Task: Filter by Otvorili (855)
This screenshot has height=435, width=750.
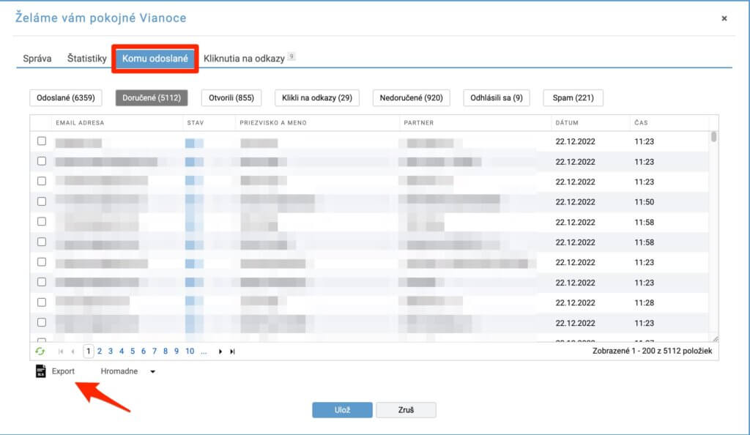Action: click(231, 97)
